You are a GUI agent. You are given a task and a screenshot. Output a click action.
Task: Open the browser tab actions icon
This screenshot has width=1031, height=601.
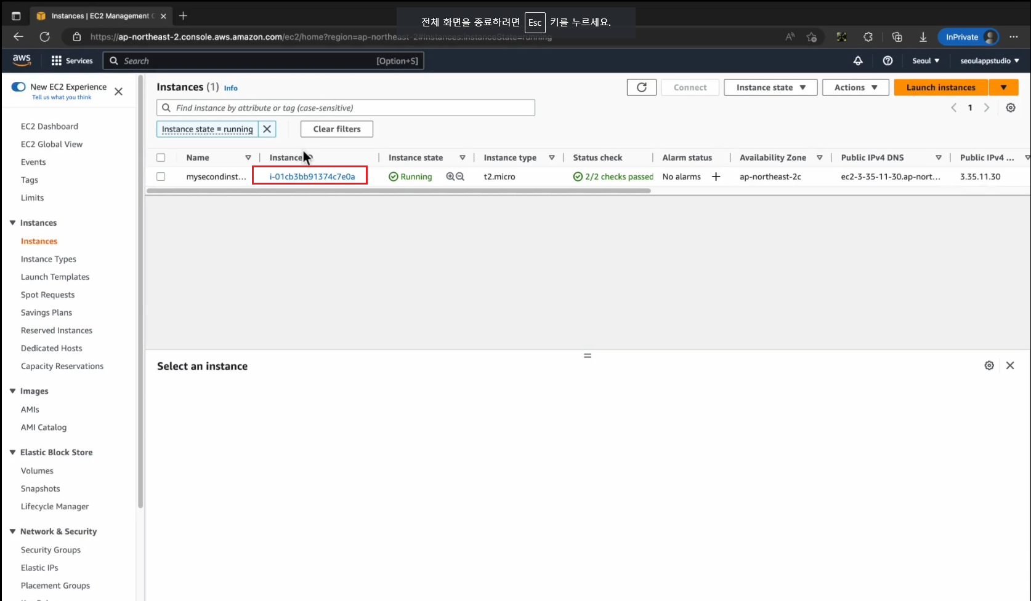[17, 16]
